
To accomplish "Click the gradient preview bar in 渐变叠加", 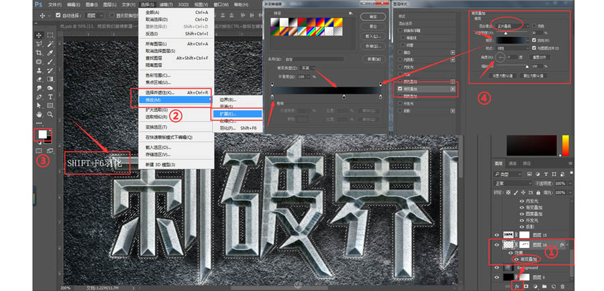I will click(x=511, y=40).
